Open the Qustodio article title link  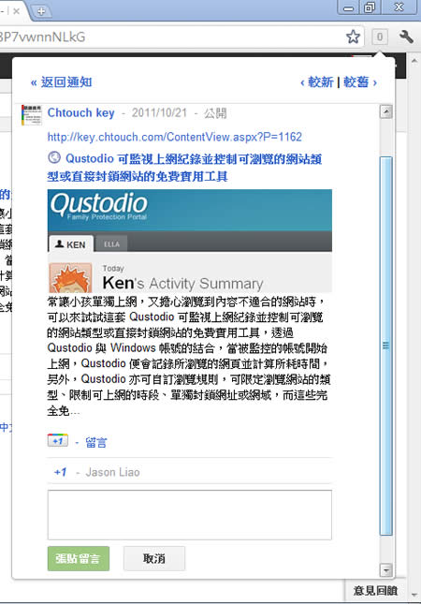coord(184,168)
